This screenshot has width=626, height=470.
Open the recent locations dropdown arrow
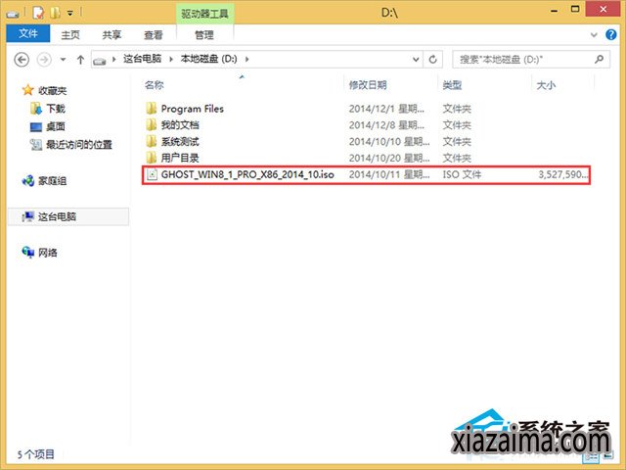(63, 60)
